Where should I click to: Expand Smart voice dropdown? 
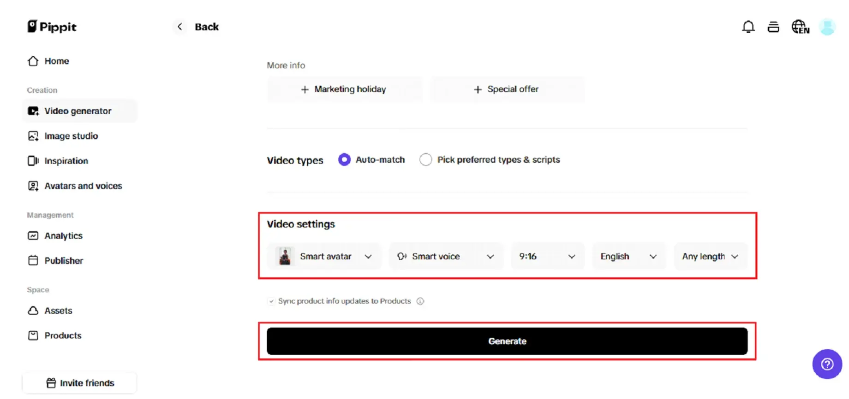pos(446,256)
